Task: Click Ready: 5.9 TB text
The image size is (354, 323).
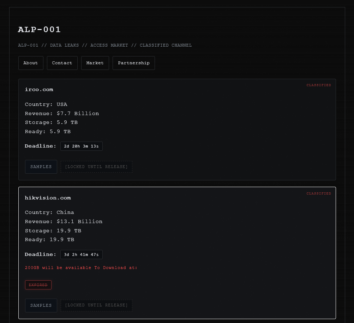Action: coord(48,131)
